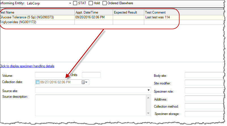This screenshot has width=227, height=126.
Task: Focus the Source description text area
Action: [x=91, y=105]
